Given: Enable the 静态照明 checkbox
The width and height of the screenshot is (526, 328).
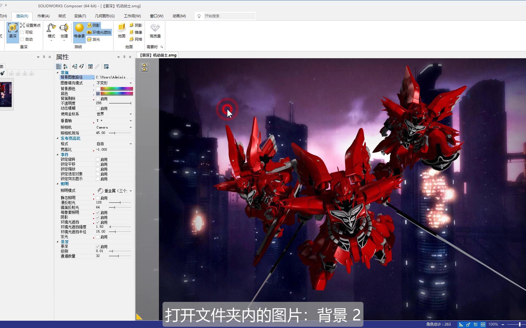Looking at the screenshot, I should click(98, 198).
